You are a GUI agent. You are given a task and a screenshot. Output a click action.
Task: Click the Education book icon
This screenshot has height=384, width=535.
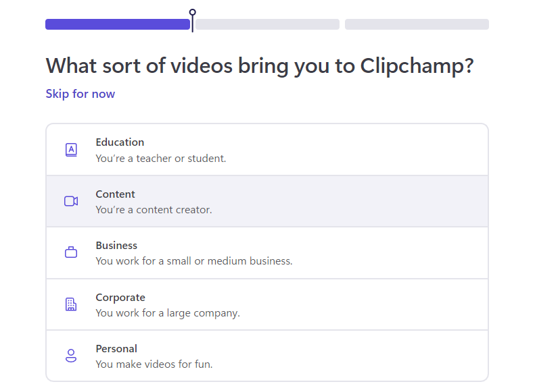(x=71, y=150)
